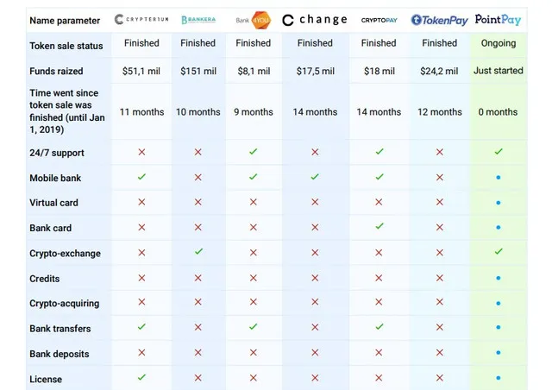The image size is (552, 390).
Task: Click Cryptopay's Bank card green checkmark
Action: coord(379,226)
